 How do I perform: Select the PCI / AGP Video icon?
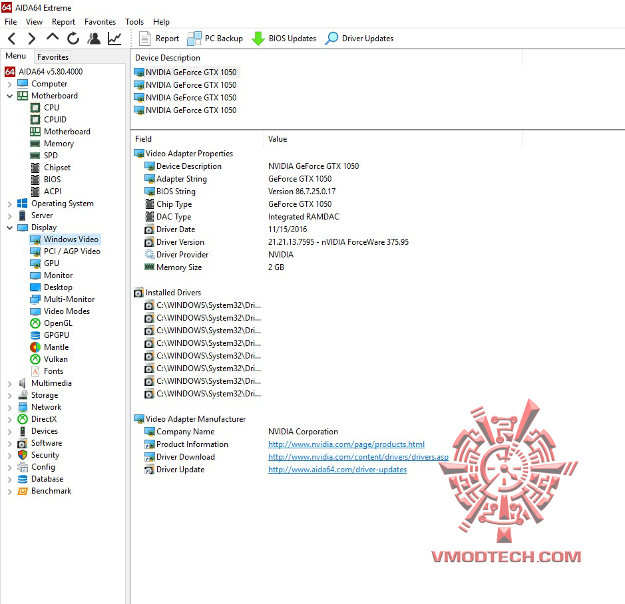click(x=35, y=252)
